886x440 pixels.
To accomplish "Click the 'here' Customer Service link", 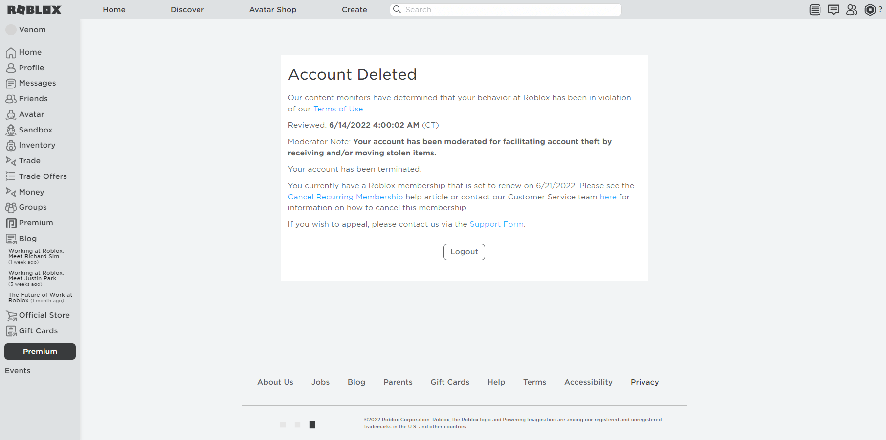I will pos(608,197).
